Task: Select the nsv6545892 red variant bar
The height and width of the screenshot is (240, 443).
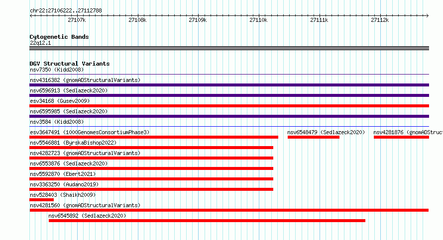Action: [207, 221]
